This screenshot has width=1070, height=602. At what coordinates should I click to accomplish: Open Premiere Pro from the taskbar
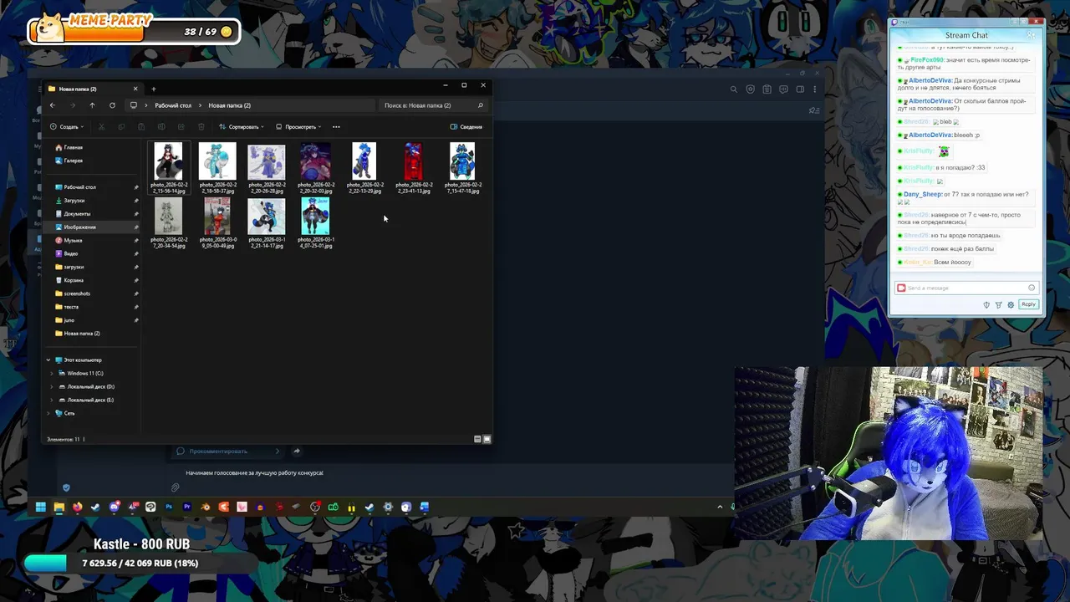point(187,507)
